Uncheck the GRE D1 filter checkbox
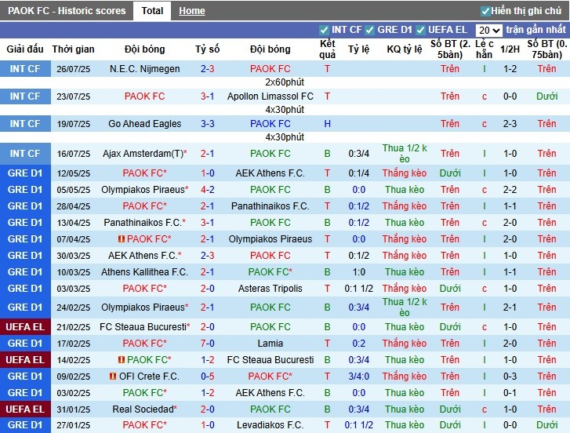Screen dimensions: 570x433 (x=369, y=30)
